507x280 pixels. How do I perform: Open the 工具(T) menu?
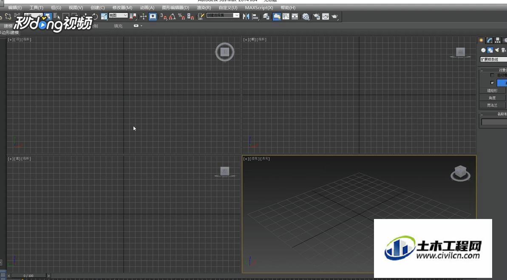click(36, 8)
